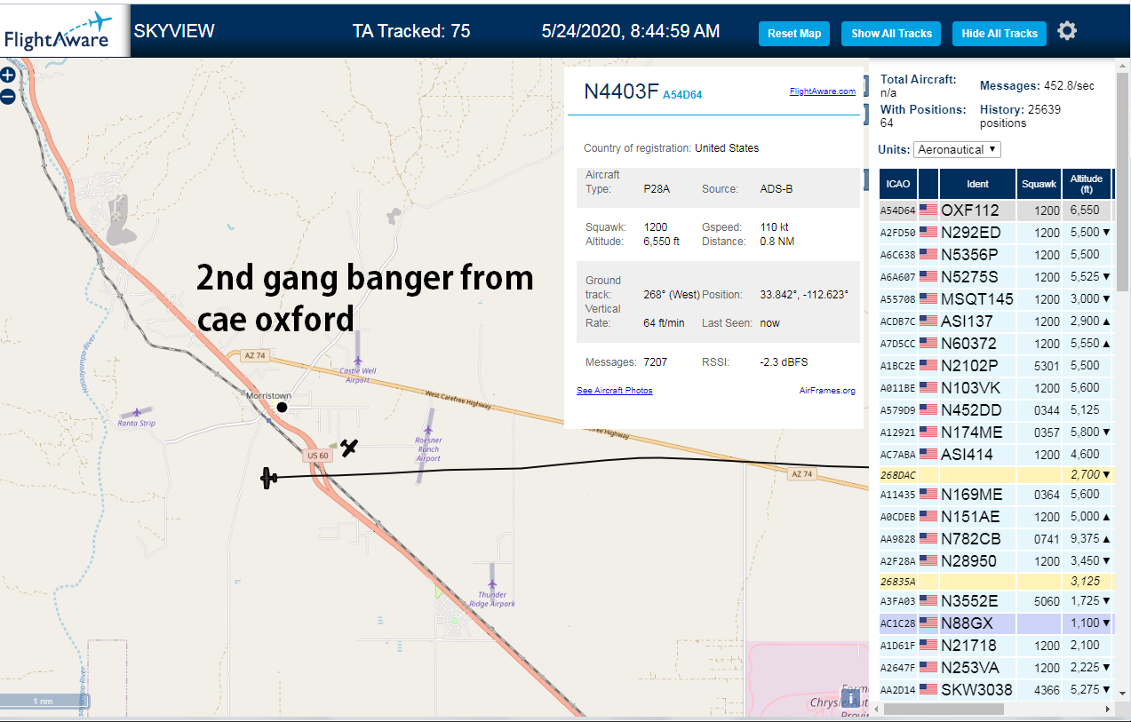Click the US 60 highway shield
The image size is (1131, 722).
[317, 456]
